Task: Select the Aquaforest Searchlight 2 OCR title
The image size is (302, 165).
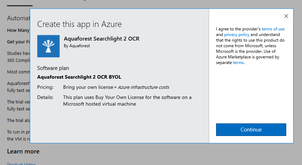Action: pyautogui.click(x=101, y=39)
